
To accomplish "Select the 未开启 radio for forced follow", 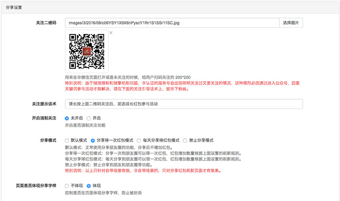I will tap(67, 118).
